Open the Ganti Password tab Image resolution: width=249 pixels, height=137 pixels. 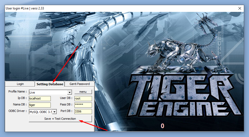tap(80, 84)
